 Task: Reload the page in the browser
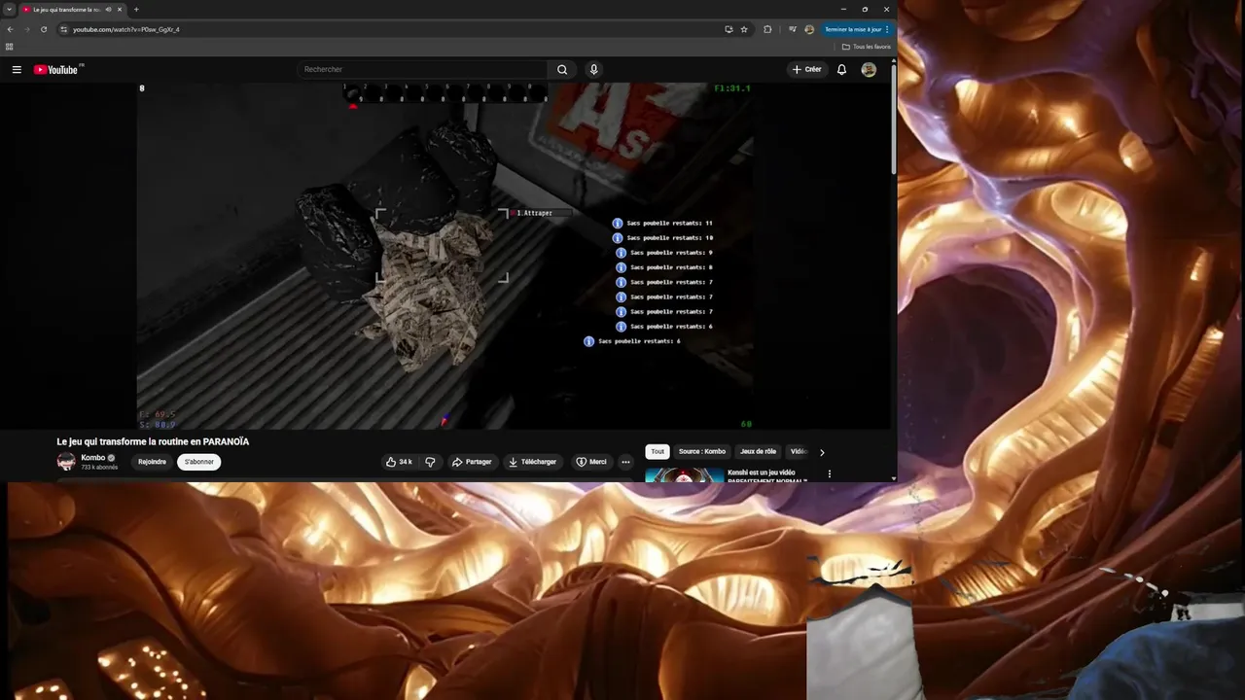(x=44, y=29)
